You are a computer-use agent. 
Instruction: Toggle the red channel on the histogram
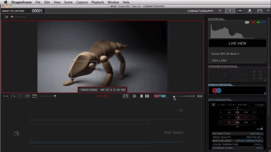(253, 22)
